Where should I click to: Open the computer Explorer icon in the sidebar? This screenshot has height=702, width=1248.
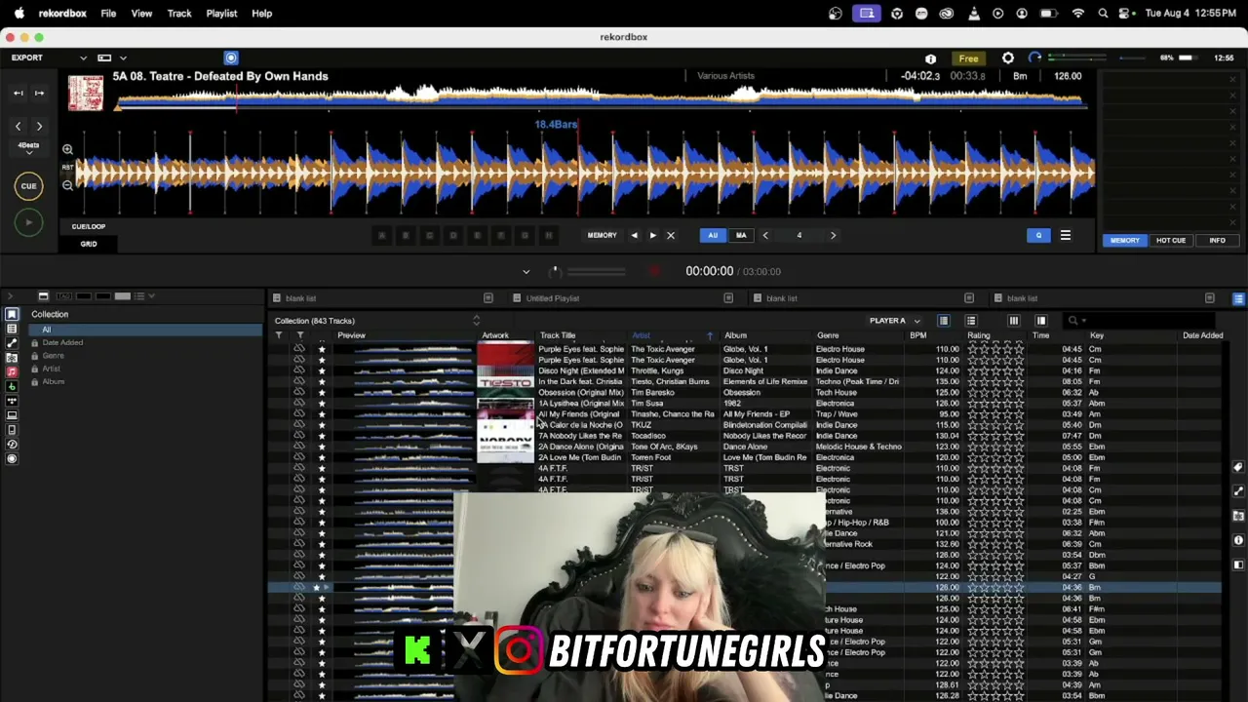pos(12,415)
